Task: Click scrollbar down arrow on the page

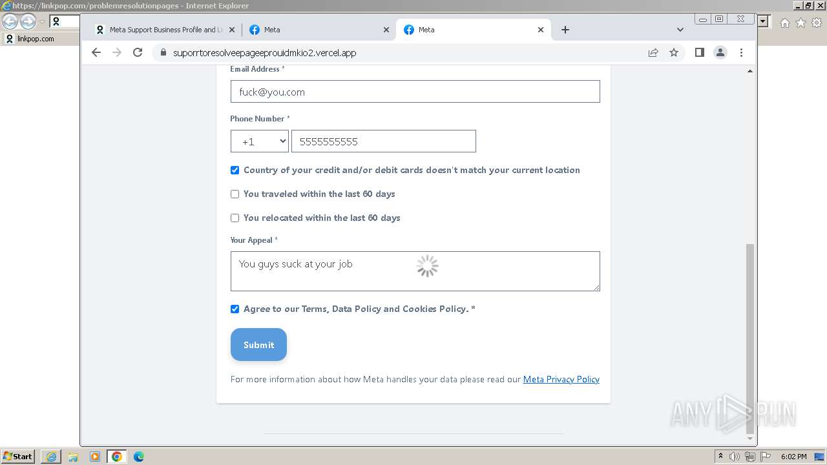Action: [749, 439]
